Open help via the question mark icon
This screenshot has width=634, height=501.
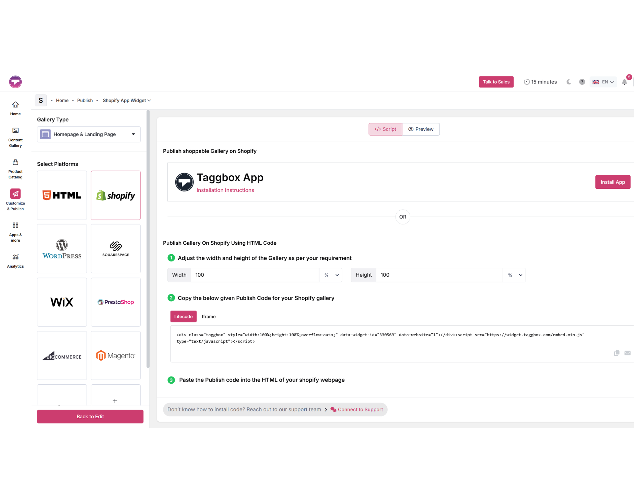click(582, 82)
